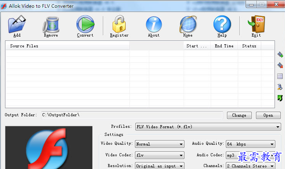Screen dimensions: 285x169
Task: Click the green curved arrow sidebar icon
Action: (x=280, y=98)
